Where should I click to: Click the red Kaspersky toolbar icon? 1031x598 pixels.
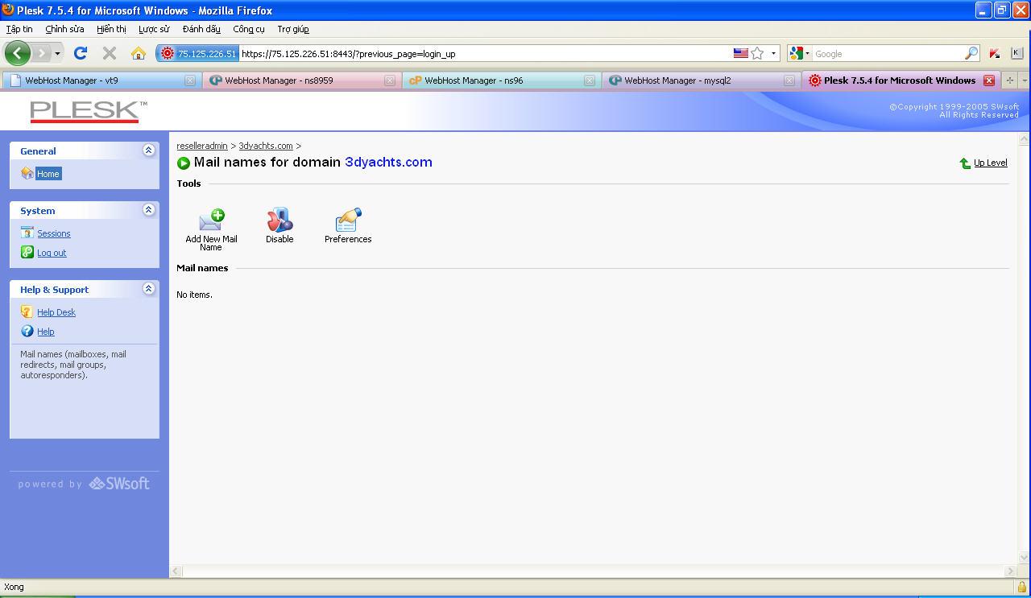click(x=995, y=53)
